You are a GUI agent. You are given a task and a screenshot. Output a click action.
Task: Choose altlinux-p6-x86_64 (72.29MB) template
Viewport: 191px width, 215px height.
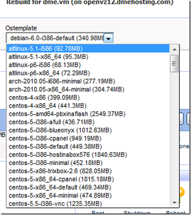coord(88,73)
